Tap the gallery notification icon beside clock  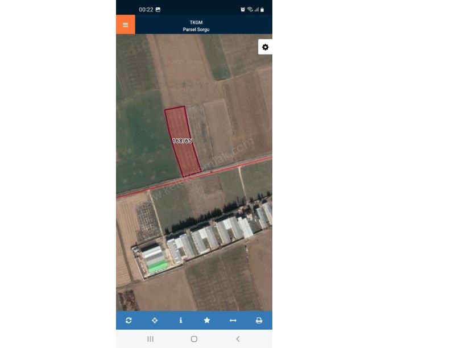[158, 10]
